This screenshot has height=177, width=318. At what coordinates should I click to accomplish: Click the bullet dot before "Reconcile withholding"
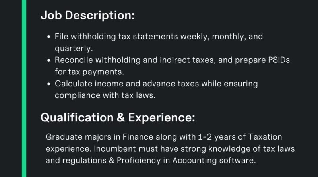(x=48, y=60)
